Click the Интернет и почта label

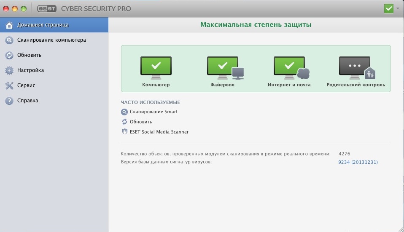click(x=289, y=85)
